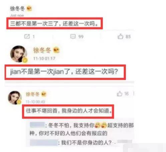Tap the repost icon under the first post
The image size is (166, 152).
[27, 36]
